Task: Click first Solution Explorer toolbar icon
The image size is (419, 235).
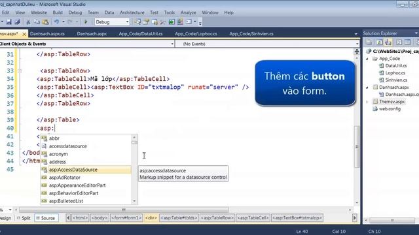Action: [369, 42]
